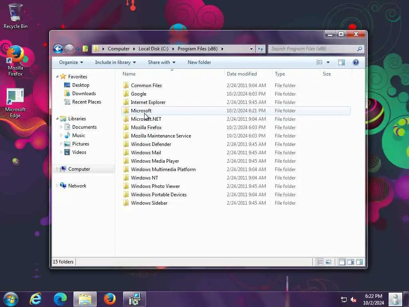Screen dimensions: 409x307
Task: Open the Share with dropdown
Action: pos(161,62)
